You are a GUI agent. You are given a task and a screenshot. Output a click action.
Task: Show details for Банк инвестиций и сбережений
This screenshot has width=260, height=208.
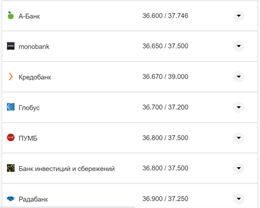pyautogui.click(x=239, y=168)
